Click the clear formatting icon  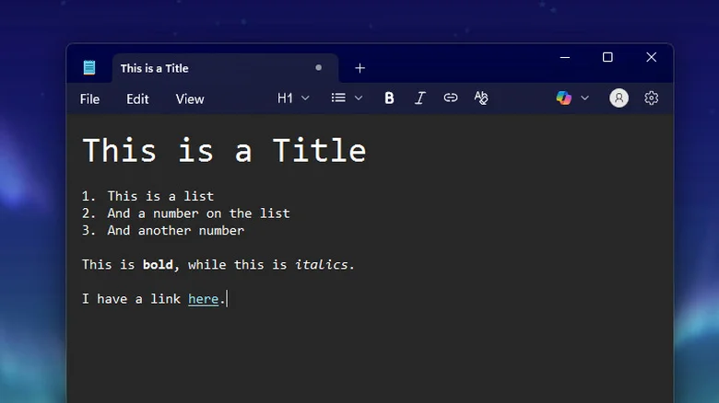480,98
